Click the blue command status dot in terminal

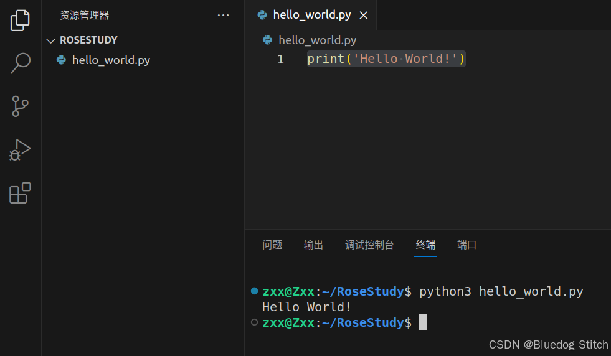coord(255,291)
